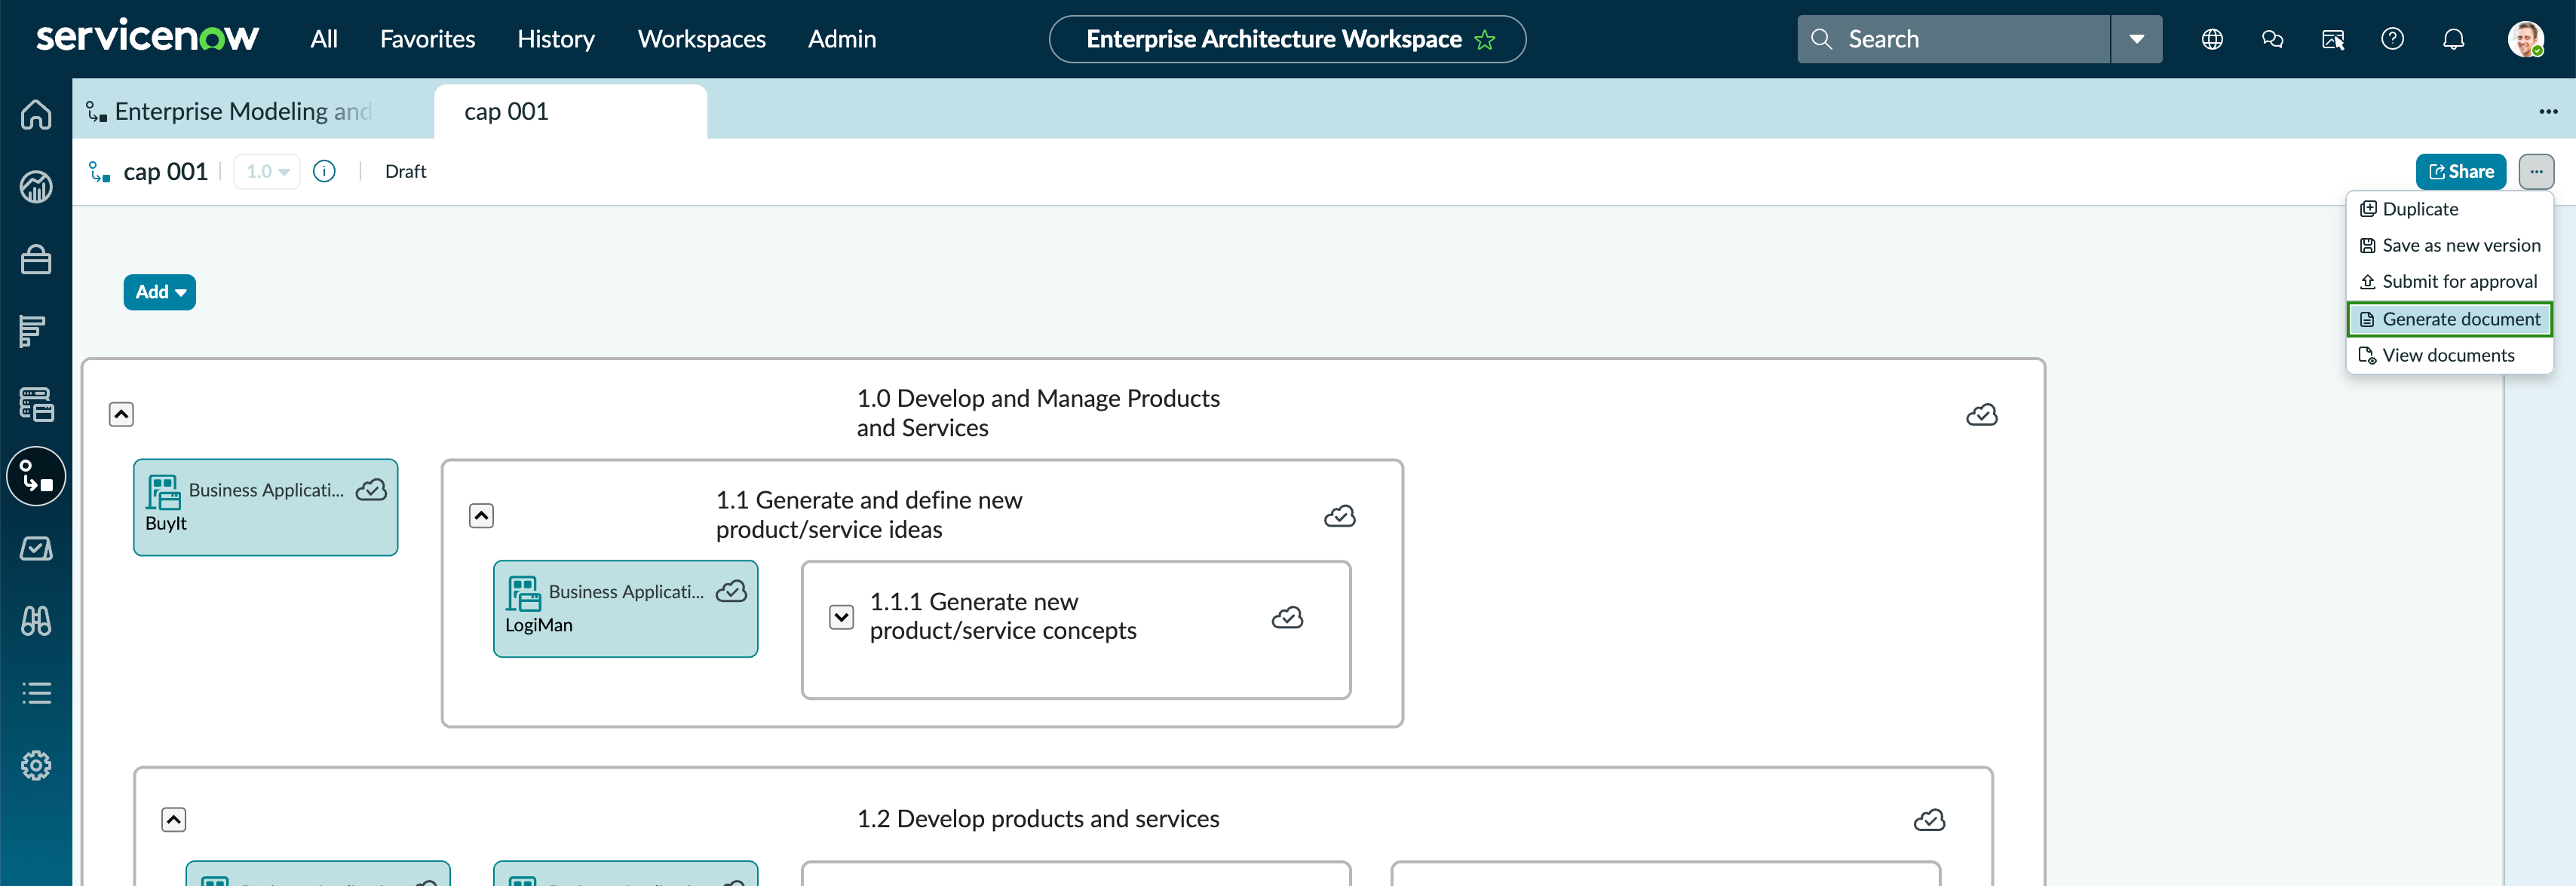Open the Add dropdown button
This screenshot has height=886, width=2576.
(160, 292)
